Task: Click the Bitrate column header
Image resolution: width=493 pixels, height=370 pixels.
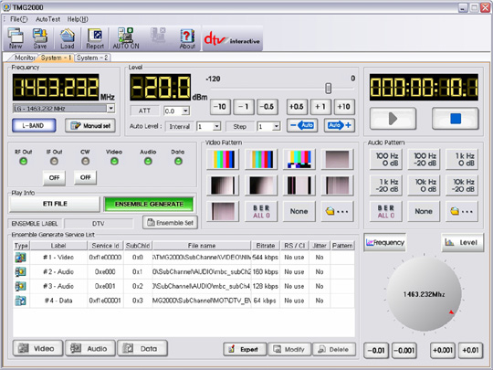Action: click(x=265, y=246)
